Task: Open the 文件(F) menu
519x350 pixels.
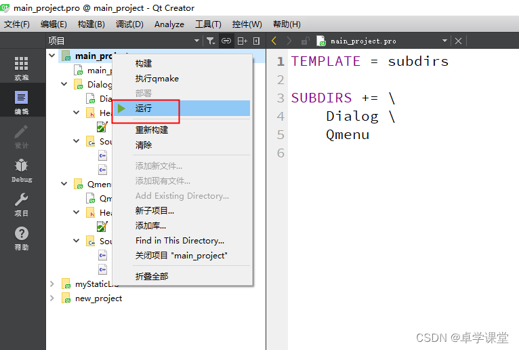Action: 17,24
